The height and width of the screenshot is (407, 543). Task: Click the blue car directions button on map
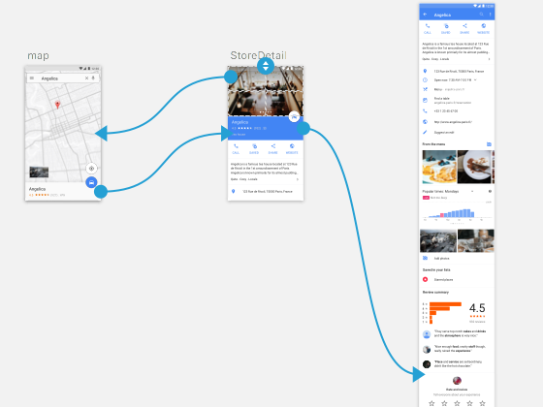point(91,182)
